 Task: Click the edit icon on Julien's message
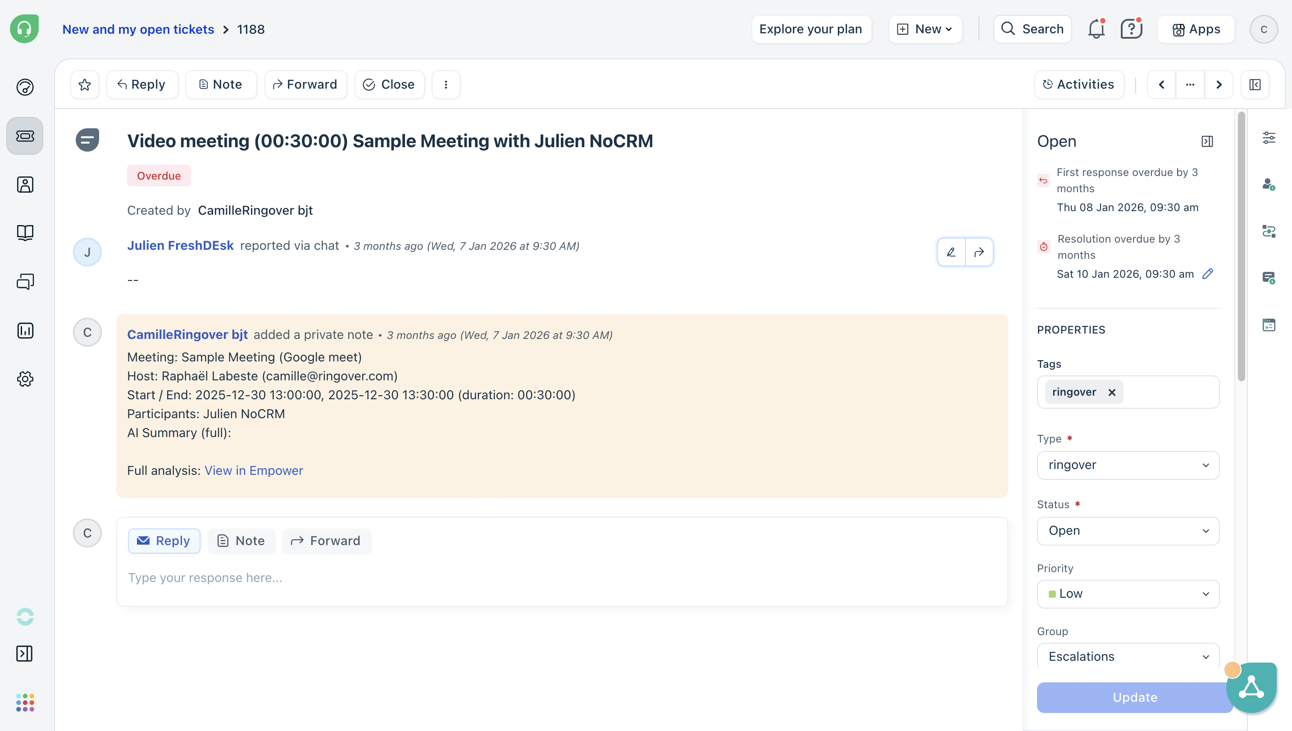[x=951, y=252]
